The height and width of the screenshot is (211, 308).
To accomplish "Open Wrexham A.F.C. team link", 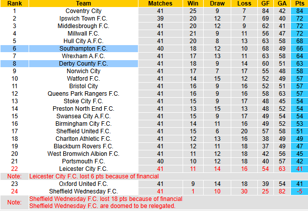I will click(x=83, y=56).
